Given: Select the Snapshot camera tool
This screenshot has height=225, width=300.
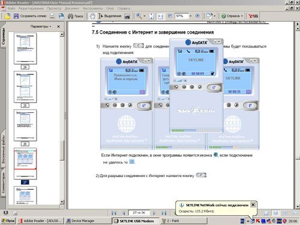Looking at the screenshot, I should click(127, 16).
